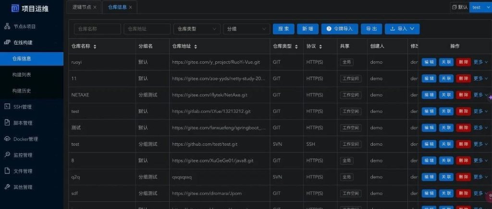Click the 文件管理 file icon
Viewport: 492px width, 209px height.
click(7, 171)
